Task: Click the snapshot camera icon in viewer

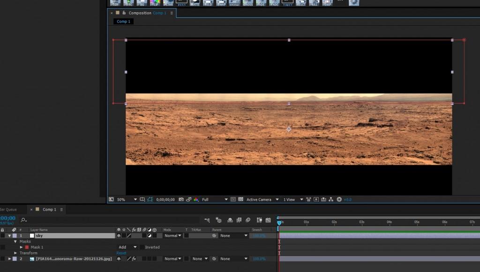Action: pyautogui.click(x=181, y=199)
